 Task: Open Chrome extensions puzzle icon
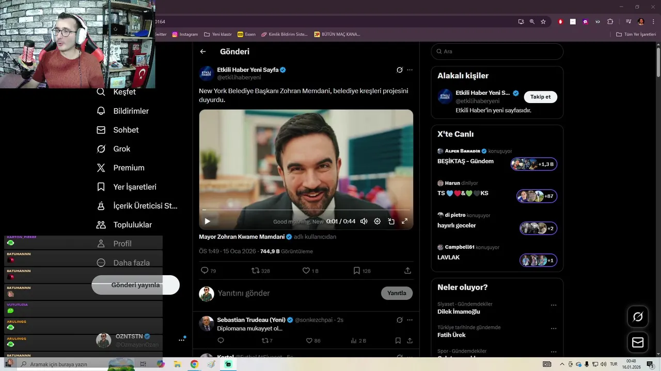(x=610, y=22)
